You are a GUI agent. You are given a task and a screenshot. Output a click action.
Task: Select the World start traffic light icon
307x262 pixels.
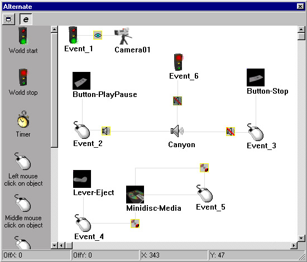23,36
